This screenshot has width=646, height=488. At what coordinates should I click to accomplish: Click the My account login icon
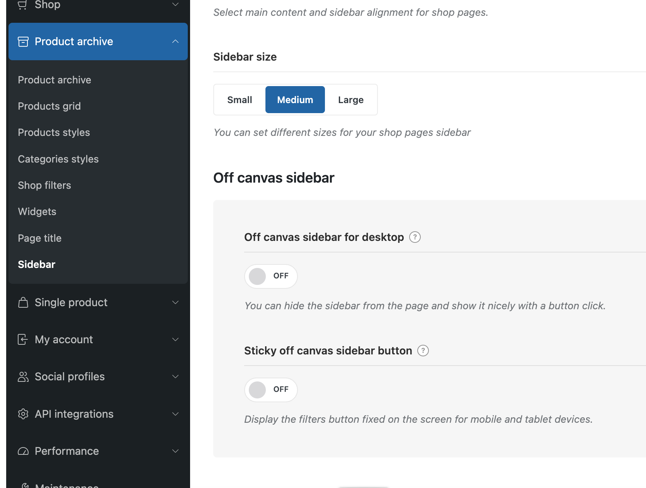[x=23, y=339]
